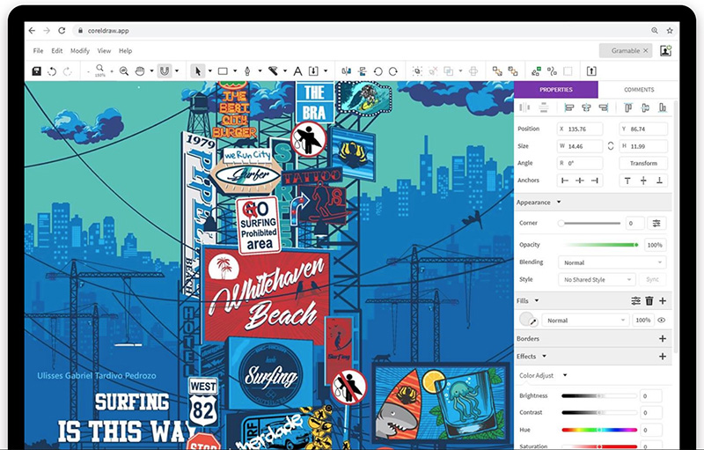This screenshot has width=704, height=450.
Task: Select the Pick arrow tool
Action: 197,71
